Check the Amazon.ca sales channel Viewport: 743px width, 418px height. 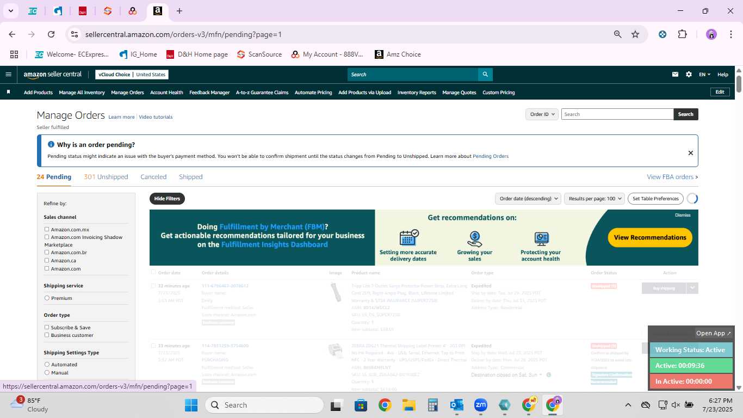coord(47,261)
